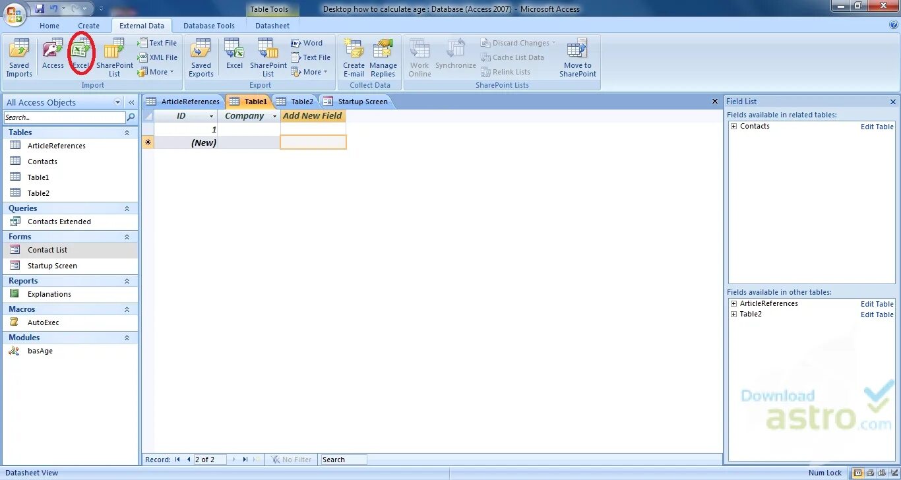The image size is (901, 480).
Task: Open the Saved Exports manager
Action: (201, 57)
